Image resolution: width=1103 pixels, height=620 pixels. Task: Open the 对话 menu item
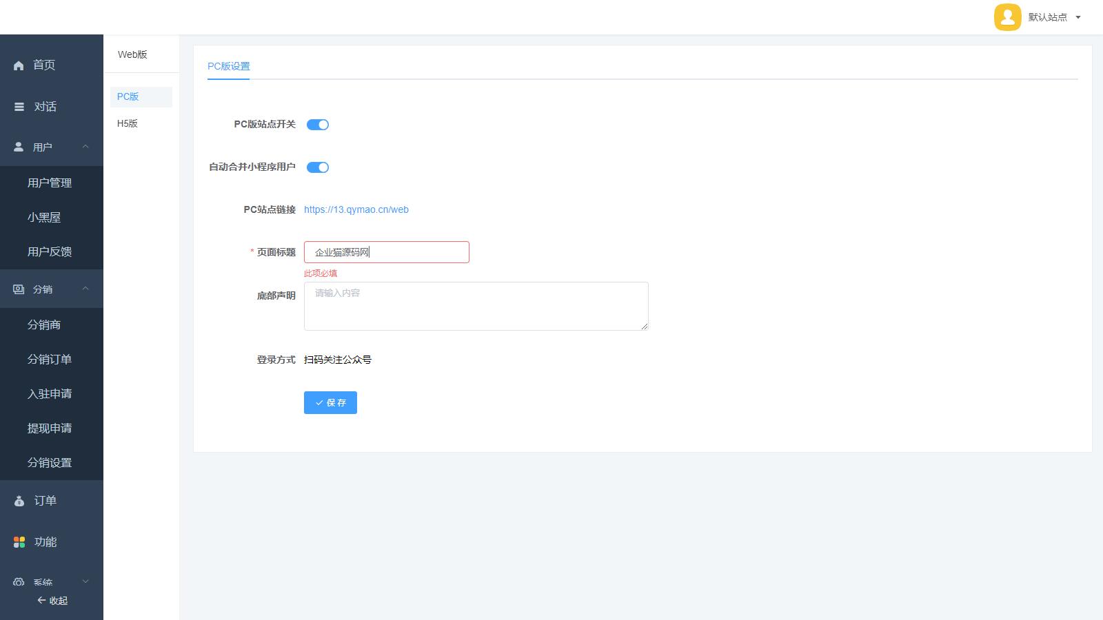click(52, 107)
